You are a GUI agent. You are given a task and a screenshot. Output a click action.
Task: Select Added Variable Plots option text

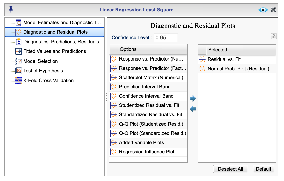[141, 143]
